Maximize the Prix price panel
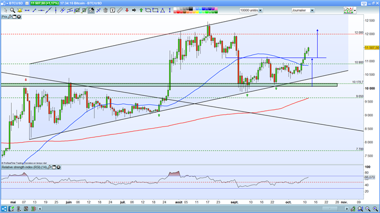Image resolution: width=380 pixels, height=213 pixels. click(15, 17)
